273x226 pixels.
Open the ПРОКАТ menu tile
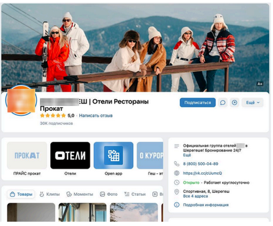(27, 156)
